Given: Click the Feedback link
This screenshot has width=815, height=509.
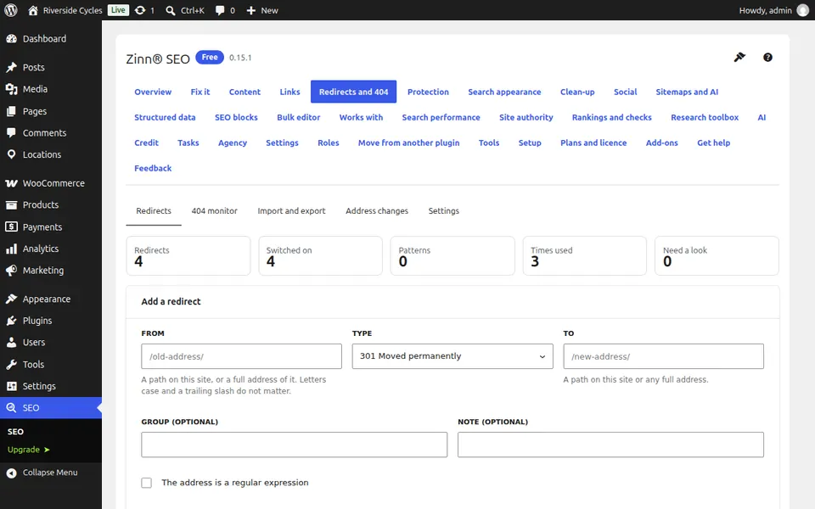Looking at the screenshot, I should click(x=153, y=168).
